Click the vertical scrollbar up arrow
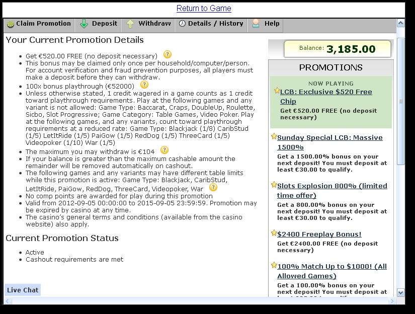Screen dimensions: 415x314 [401, 23]
